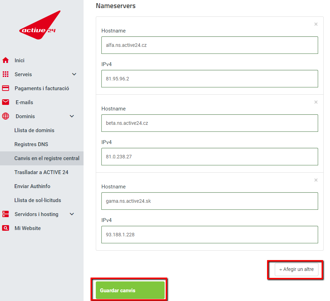
Task: Open Traslladar a ACTIVE 24
Action: tap(41, 172)
